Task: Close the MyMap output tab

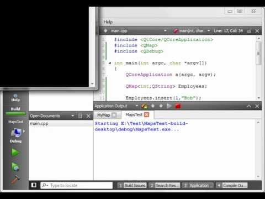Action: pyautogui.click(x=114, y=115)
